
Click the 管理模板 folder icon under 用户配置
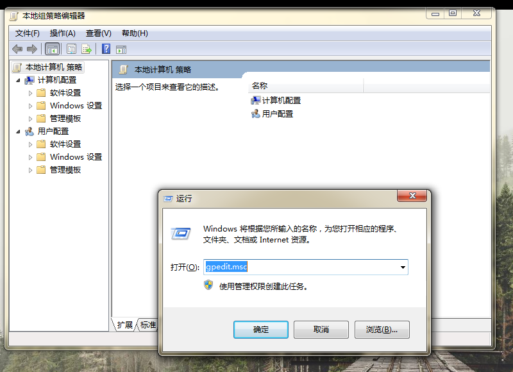pos(41,170)
